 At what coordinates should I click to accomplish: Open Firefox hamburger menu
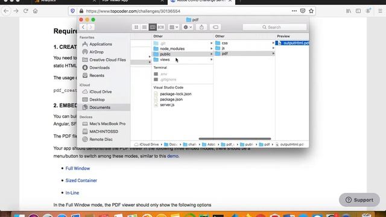(380, 11)
